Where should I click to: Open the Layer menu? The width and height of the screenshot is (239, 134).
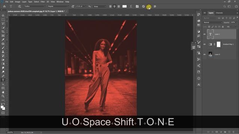tap(24, 1)
